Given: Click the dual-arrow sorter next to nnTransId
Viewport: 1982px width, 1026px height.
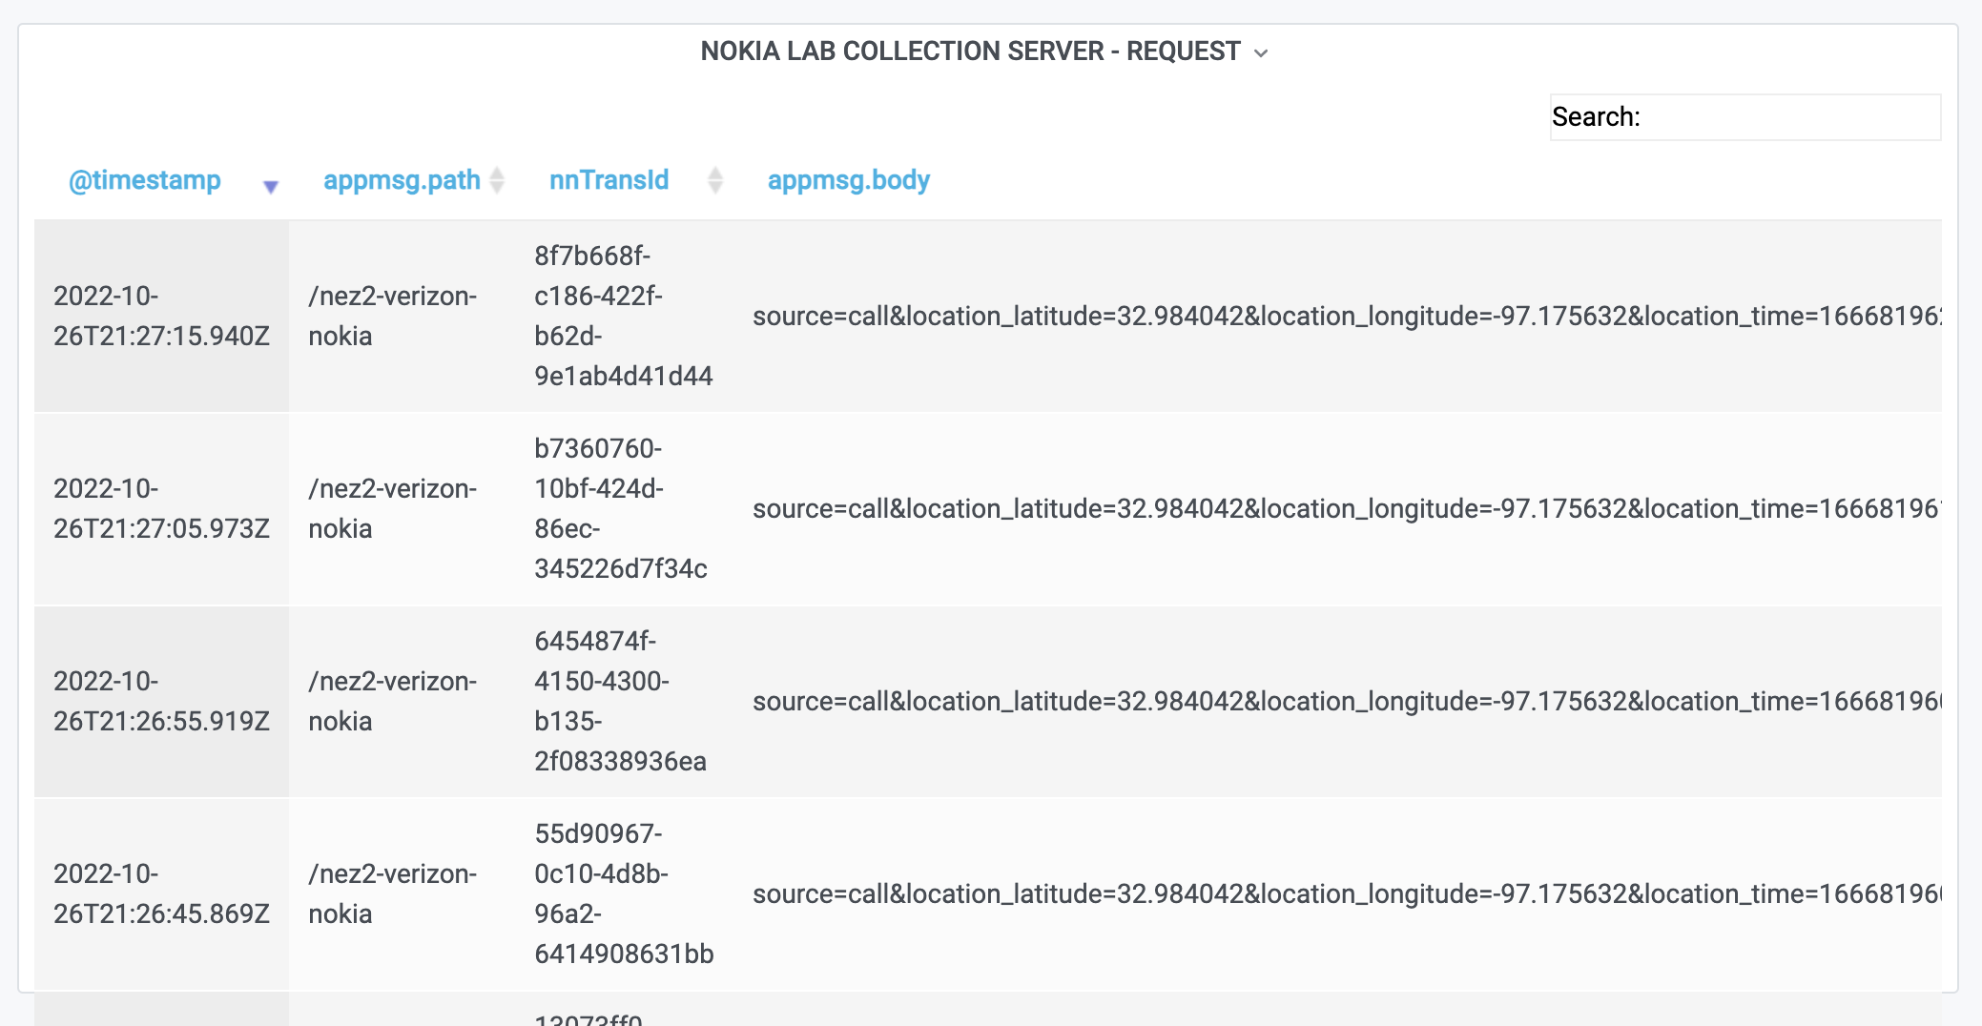Looking at the screenshot, I should click(714, 179).
